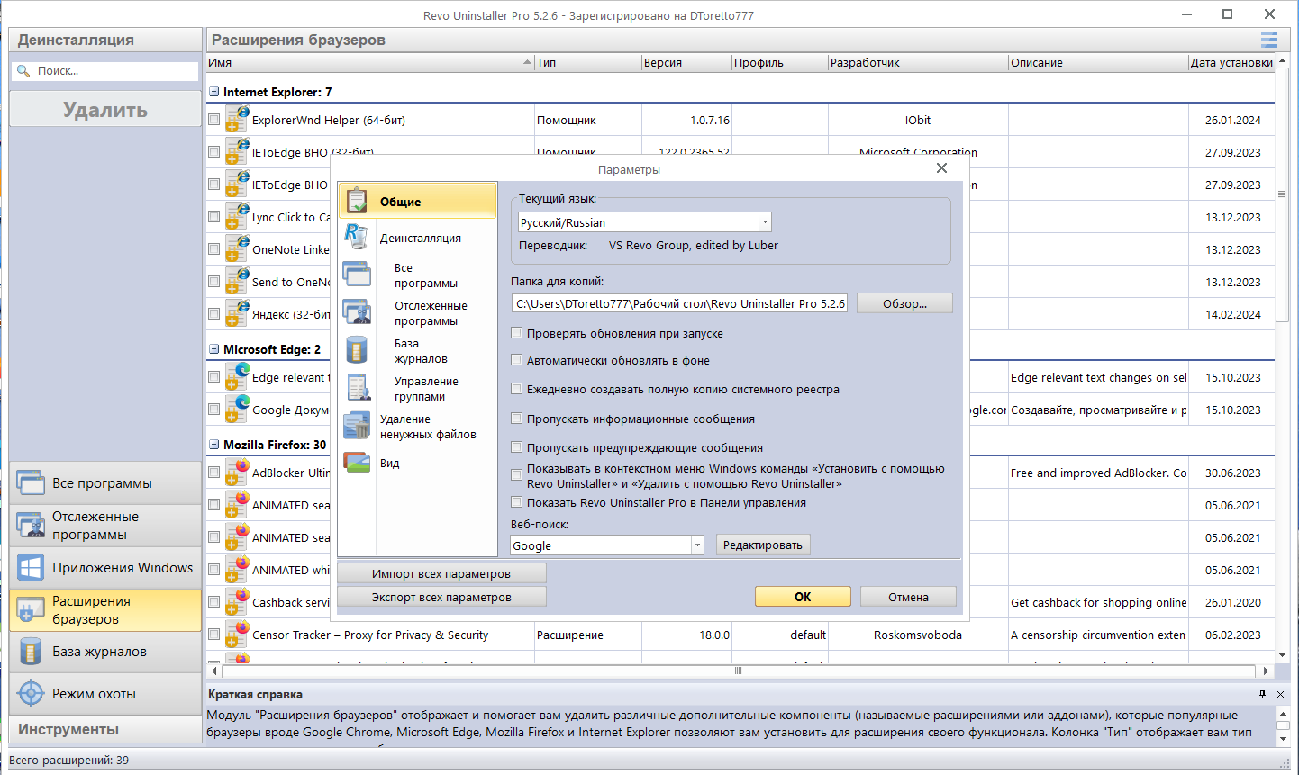Screen dimensions: 1299x775
Task: Click the Cashback service extension icon
Action: (x=237, y=601)
